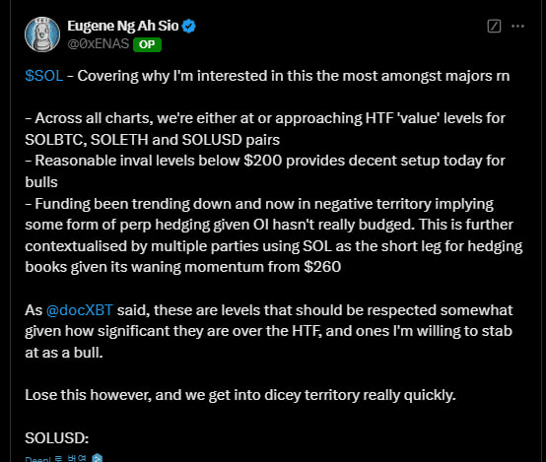Click the 'Lose this however' sentence
Screen dimensions: 546x462
[x=240, y=395]
